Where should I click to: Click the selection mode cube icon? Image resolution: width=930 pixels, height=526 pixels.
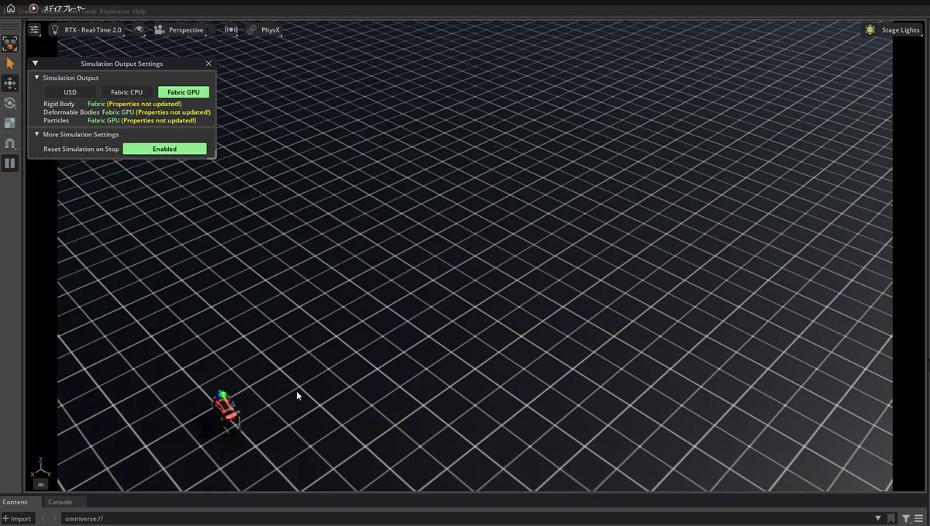[x=9, y=43]
